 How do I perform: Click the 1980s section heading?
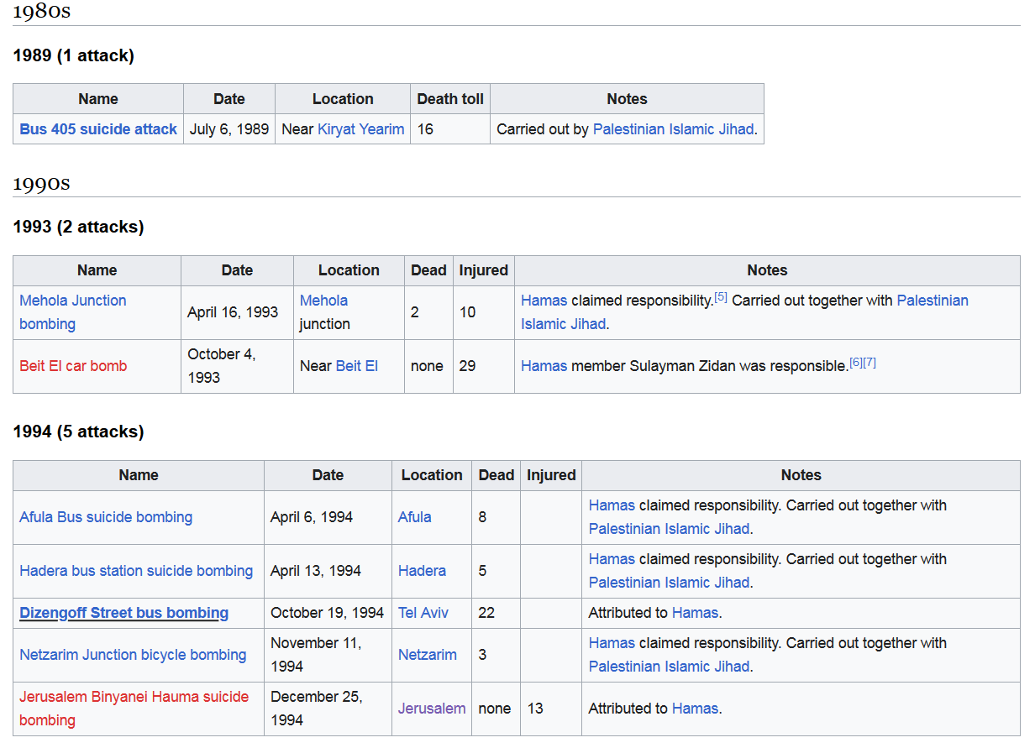coord(41,12)
